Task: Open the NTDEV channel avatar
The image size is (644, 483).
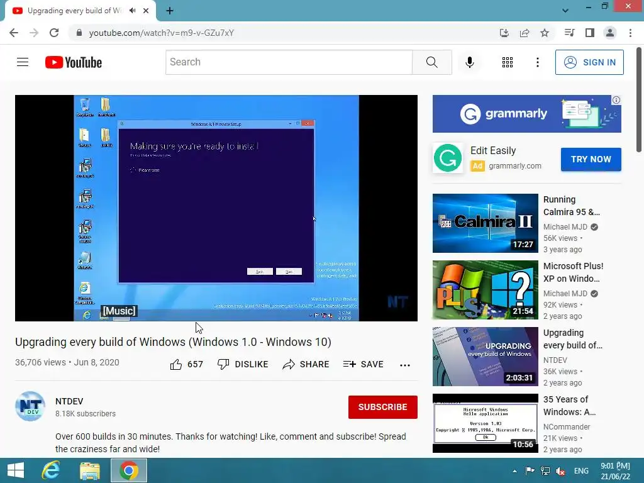Action: coord(30,406)
